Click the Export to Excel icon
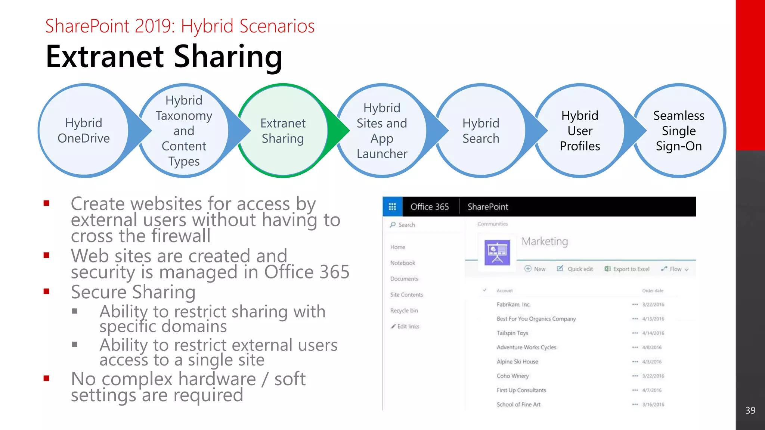Screen dimensions: 765x430 pyautogui.click(x=608, y=269)
